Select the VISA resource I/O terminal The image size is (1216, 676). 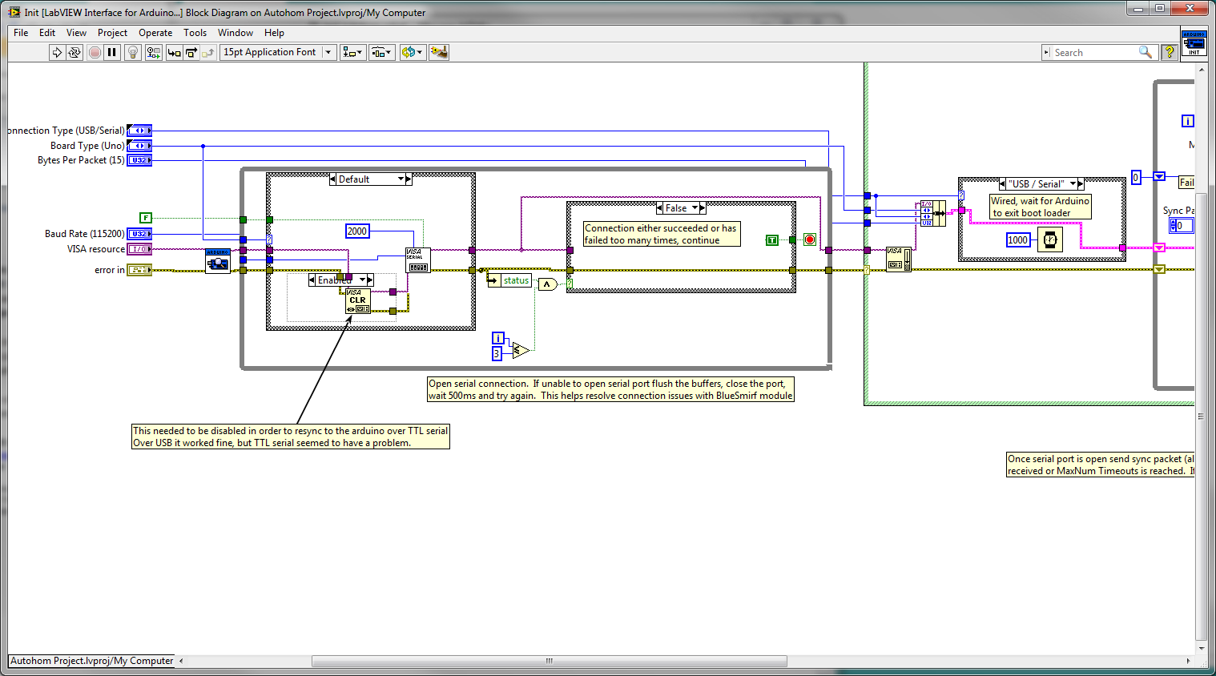(x=139, y=249)
